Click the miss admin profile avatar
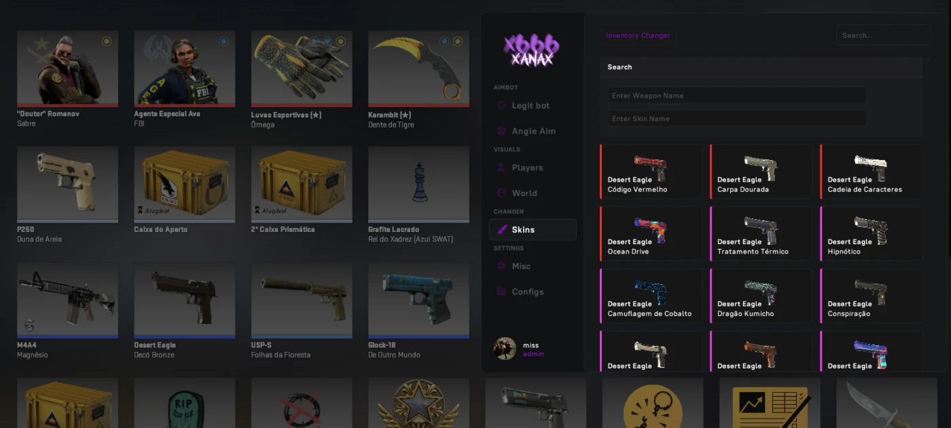 [505, 349]
